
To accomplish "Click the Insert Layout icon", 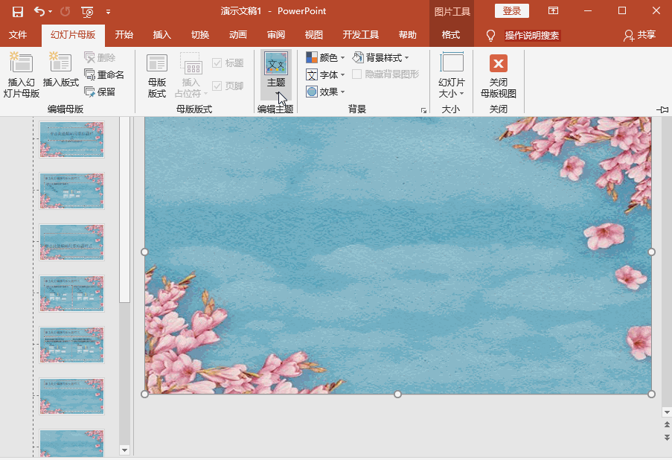I will tap(60, 63).
